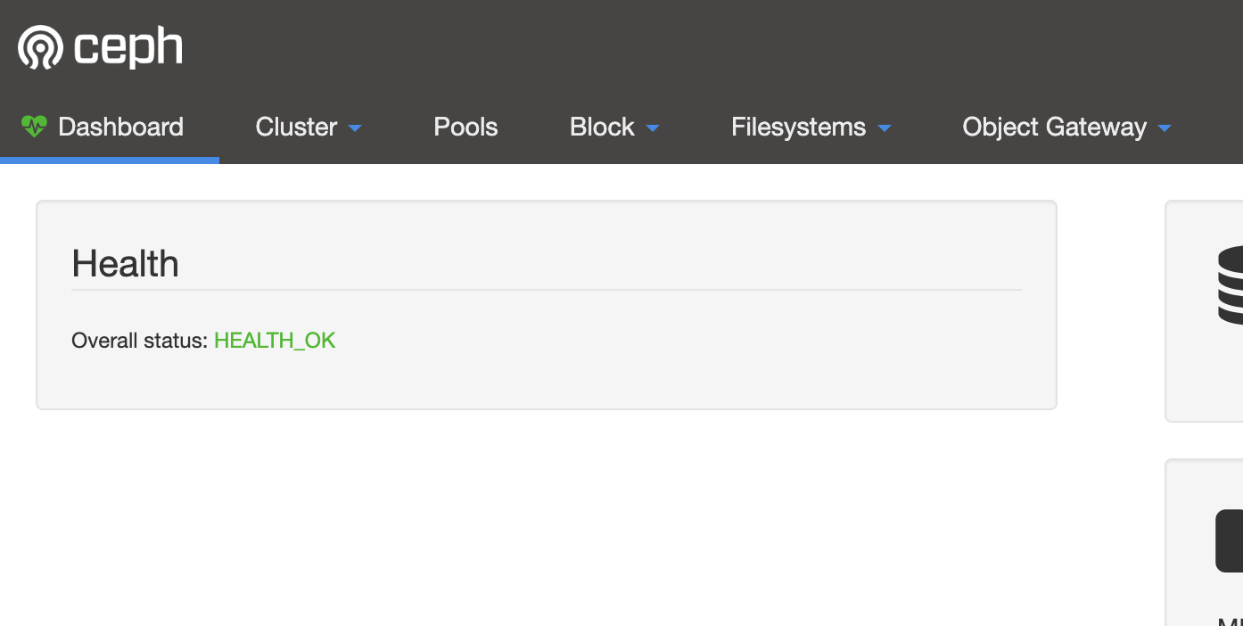Click the green HEALTH_OK status text
The width and height of the screenshot is (1243, 626).
pyautogui.click(x=275, y=340)
